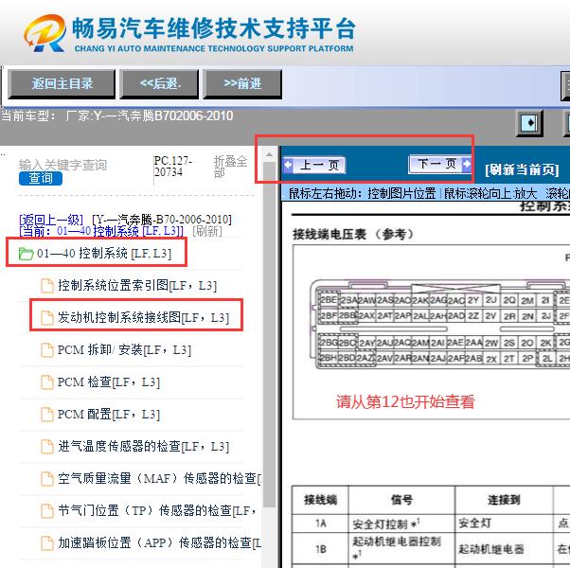
Task: Click the 返回主目录 button
Action: (62, 84)
